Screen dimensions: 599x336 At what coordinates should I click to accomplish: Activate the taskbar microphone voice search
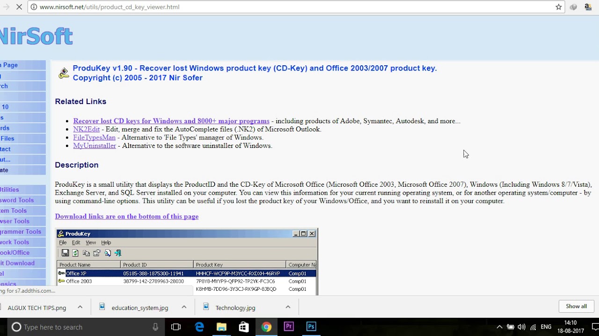click(x=155, y=327)
